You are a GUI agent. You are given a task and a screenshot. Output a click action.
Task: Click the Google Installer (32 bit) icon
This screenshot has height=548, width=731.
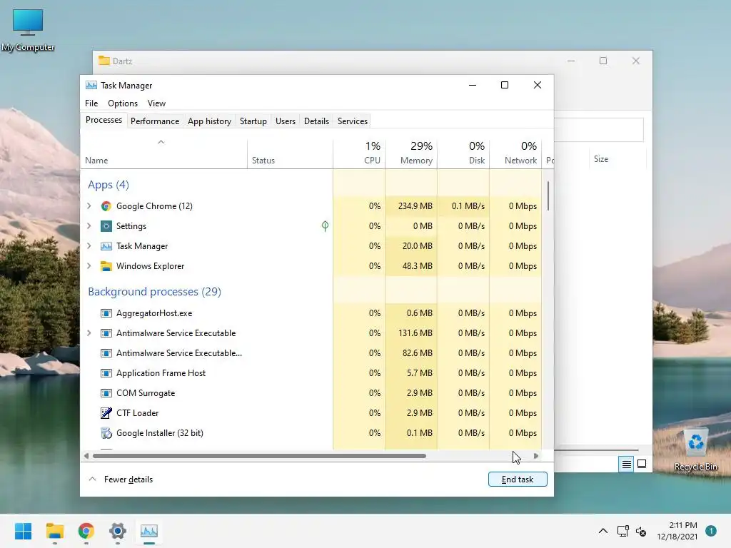click(x=106, y=433)
